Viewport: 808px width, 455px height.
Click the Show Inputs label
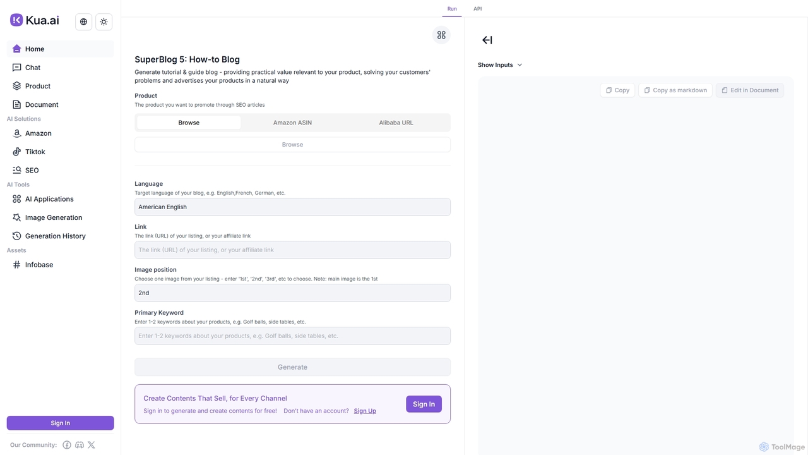pyautogui.click(x=496, y=65)
